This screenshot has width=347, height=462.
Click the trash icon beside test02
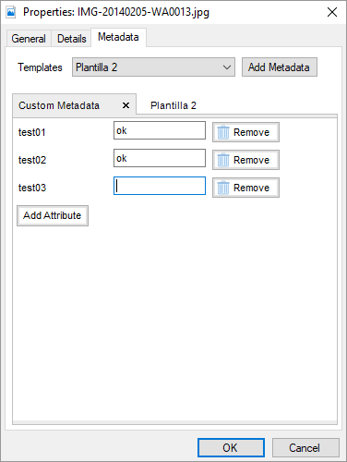[x=223, y=160]
